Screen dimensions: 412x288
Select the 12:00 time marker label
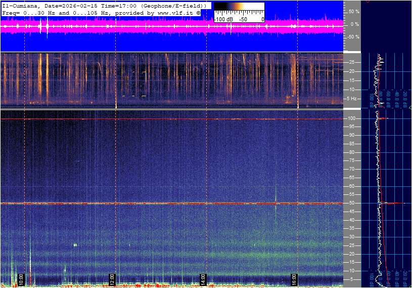tap(112, 279)
